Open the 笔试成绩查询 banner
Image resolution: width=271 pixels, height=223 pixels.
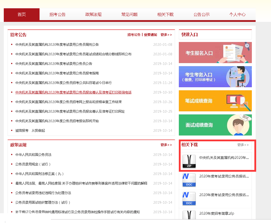tap(215, 101)
